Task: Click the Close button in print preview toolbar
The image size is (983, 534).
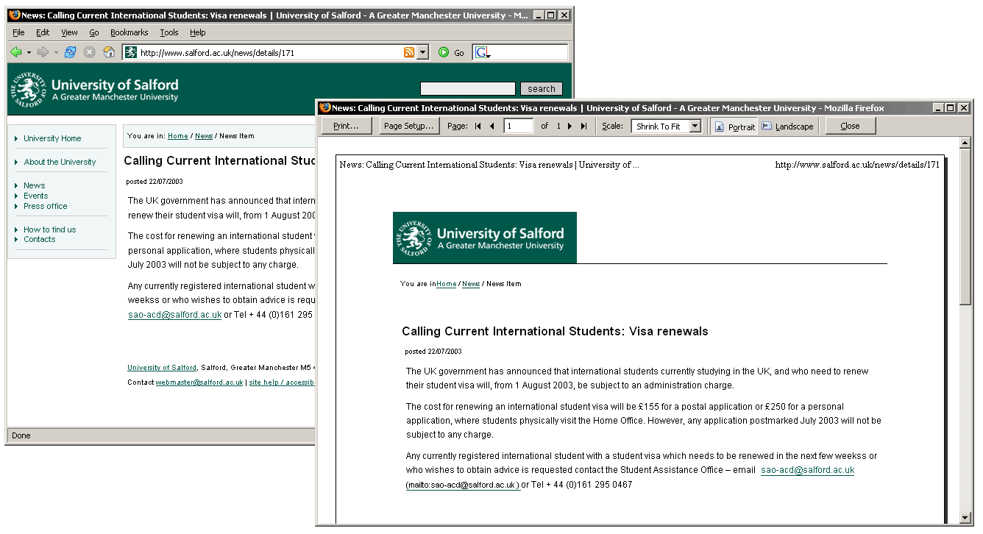Action: tap(850, 126)
